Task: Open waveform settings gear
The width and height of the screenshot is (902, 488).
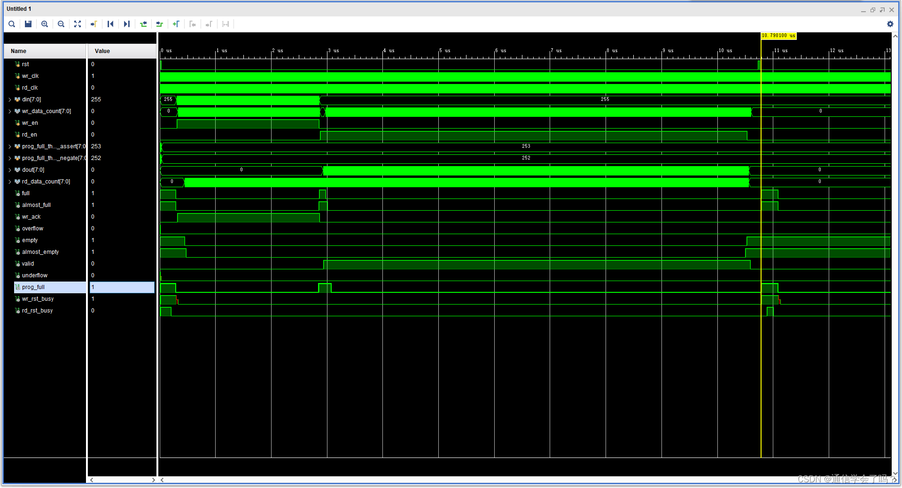Action: coord(890,24)
